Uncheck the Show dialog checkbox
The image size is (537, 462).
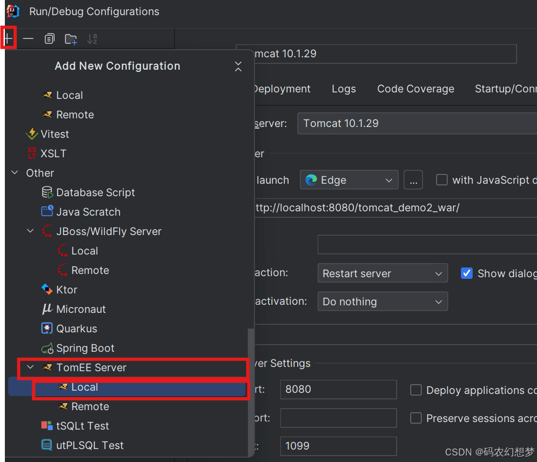point(467,273)
